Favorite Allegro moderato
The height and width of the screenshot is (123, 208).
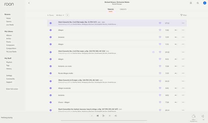tap(160, 88)
